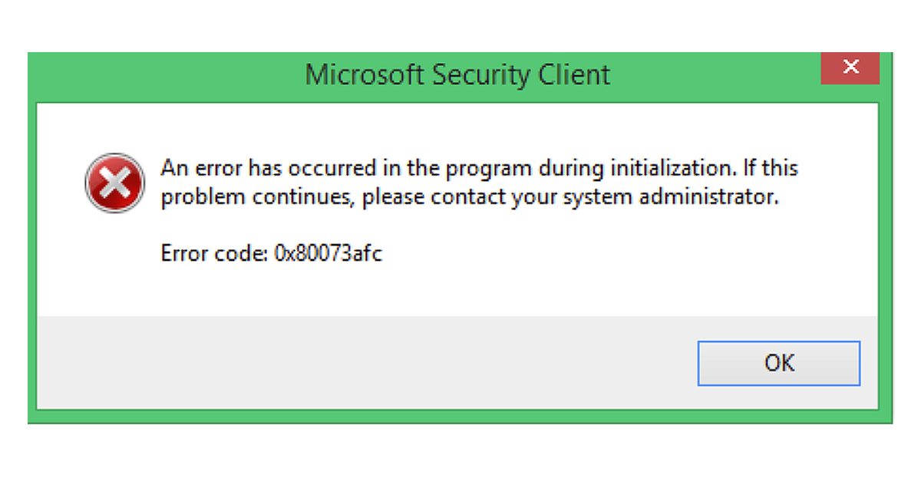Click the Microsoft Security Client title text
The height and width of the screenshot is (481, 921).
457,74
